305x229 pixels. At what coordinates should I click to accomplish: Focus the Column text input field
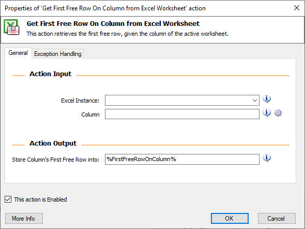(x=182, y=114)
